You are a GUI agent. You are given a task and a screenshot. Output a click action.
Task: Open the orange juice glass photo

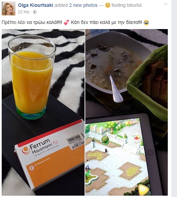coord(43,112)
